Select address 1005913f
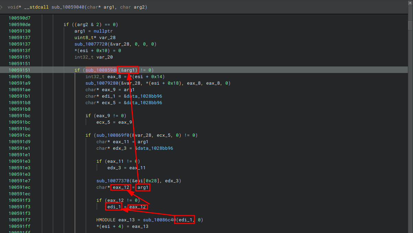413x233 pixels. [x=20, y=51]
